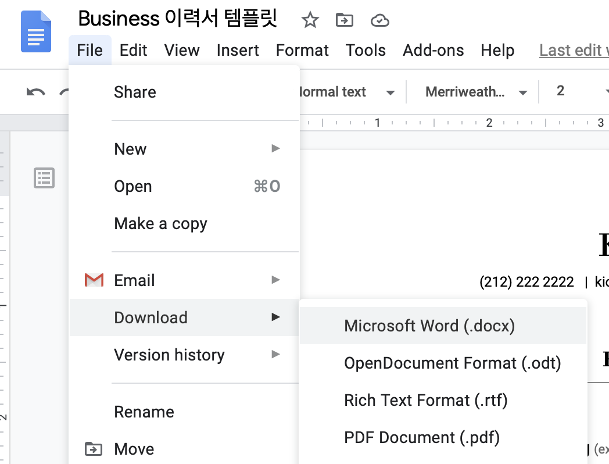
Task: Download as OpenDocument Format (.odt)
Action: (x=443, y=363)
